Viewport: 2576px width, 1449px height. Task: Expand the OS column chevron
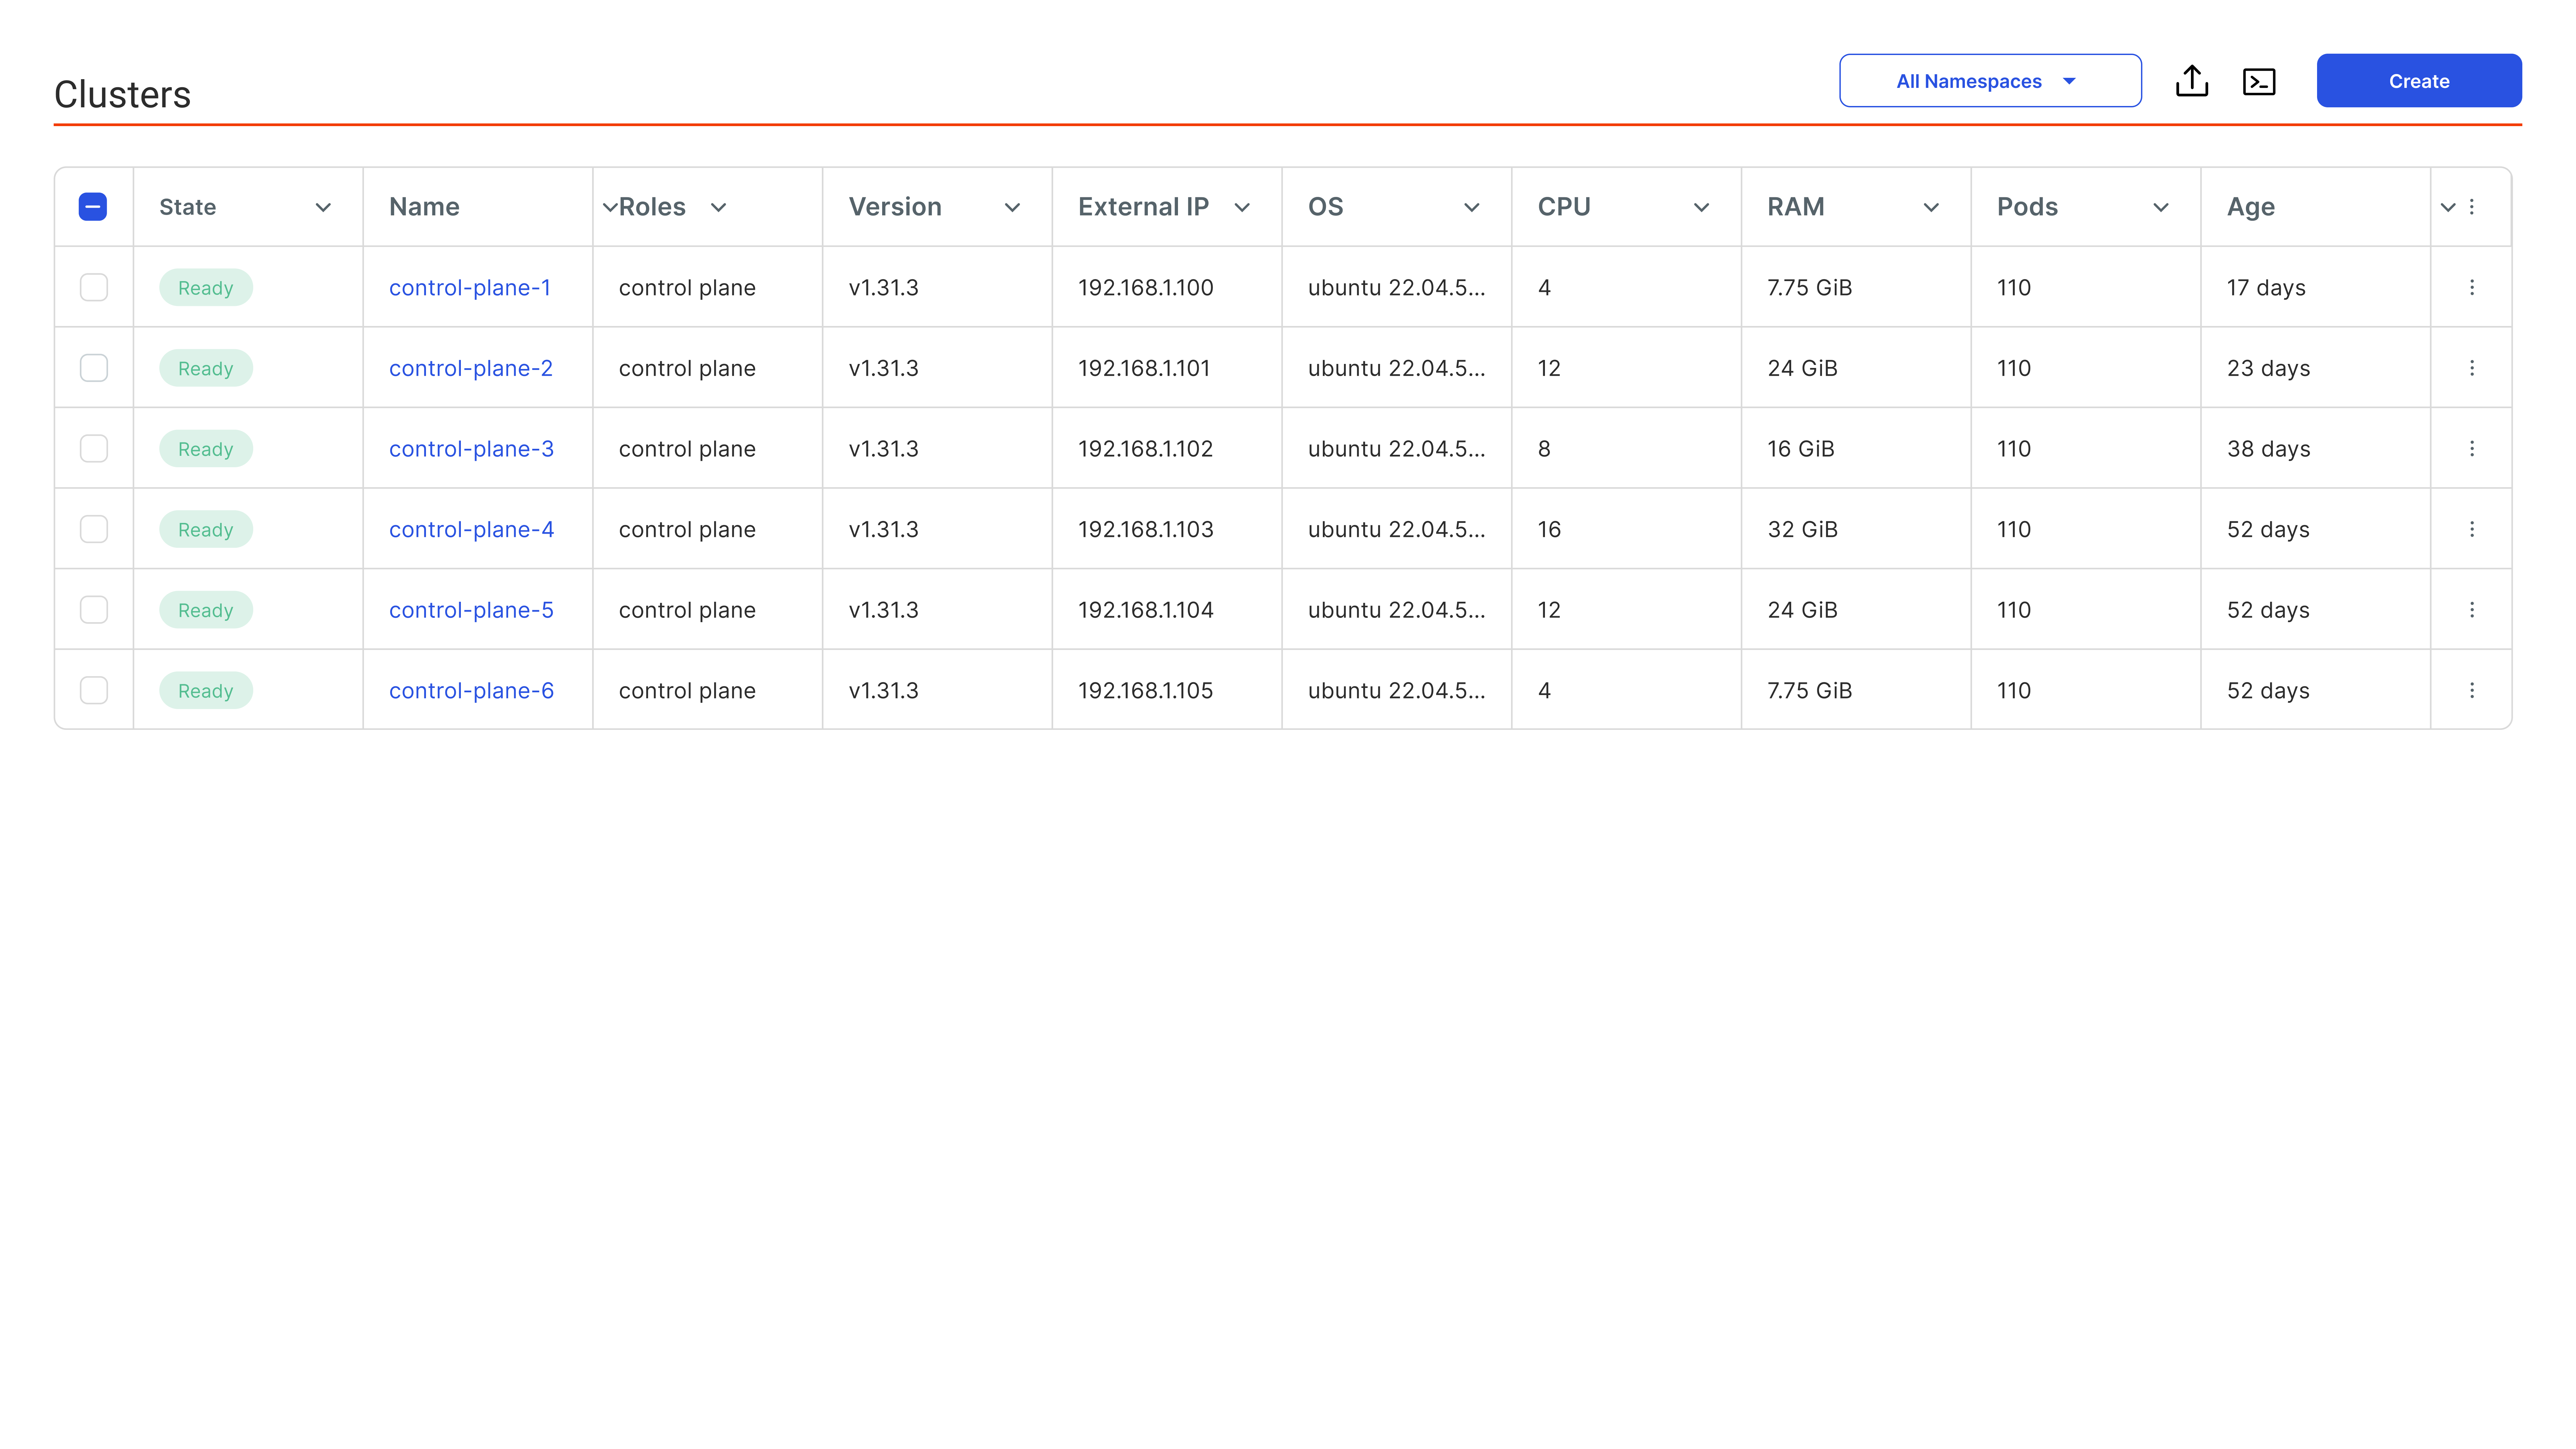[1472, 208]
